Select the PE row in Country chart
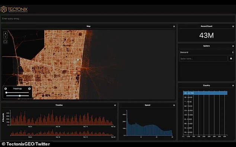Image resolution: width=236 pixels, height=147 pixels. point(188,98)
